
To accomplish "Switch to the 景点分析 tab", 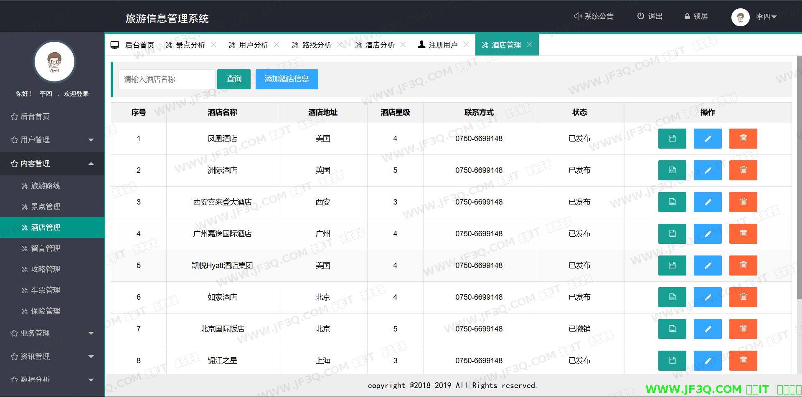I will pos(190,45).
